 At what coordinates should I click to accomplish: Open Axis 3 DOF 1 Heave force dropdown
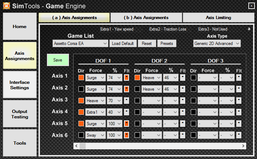tap(95, 100)
